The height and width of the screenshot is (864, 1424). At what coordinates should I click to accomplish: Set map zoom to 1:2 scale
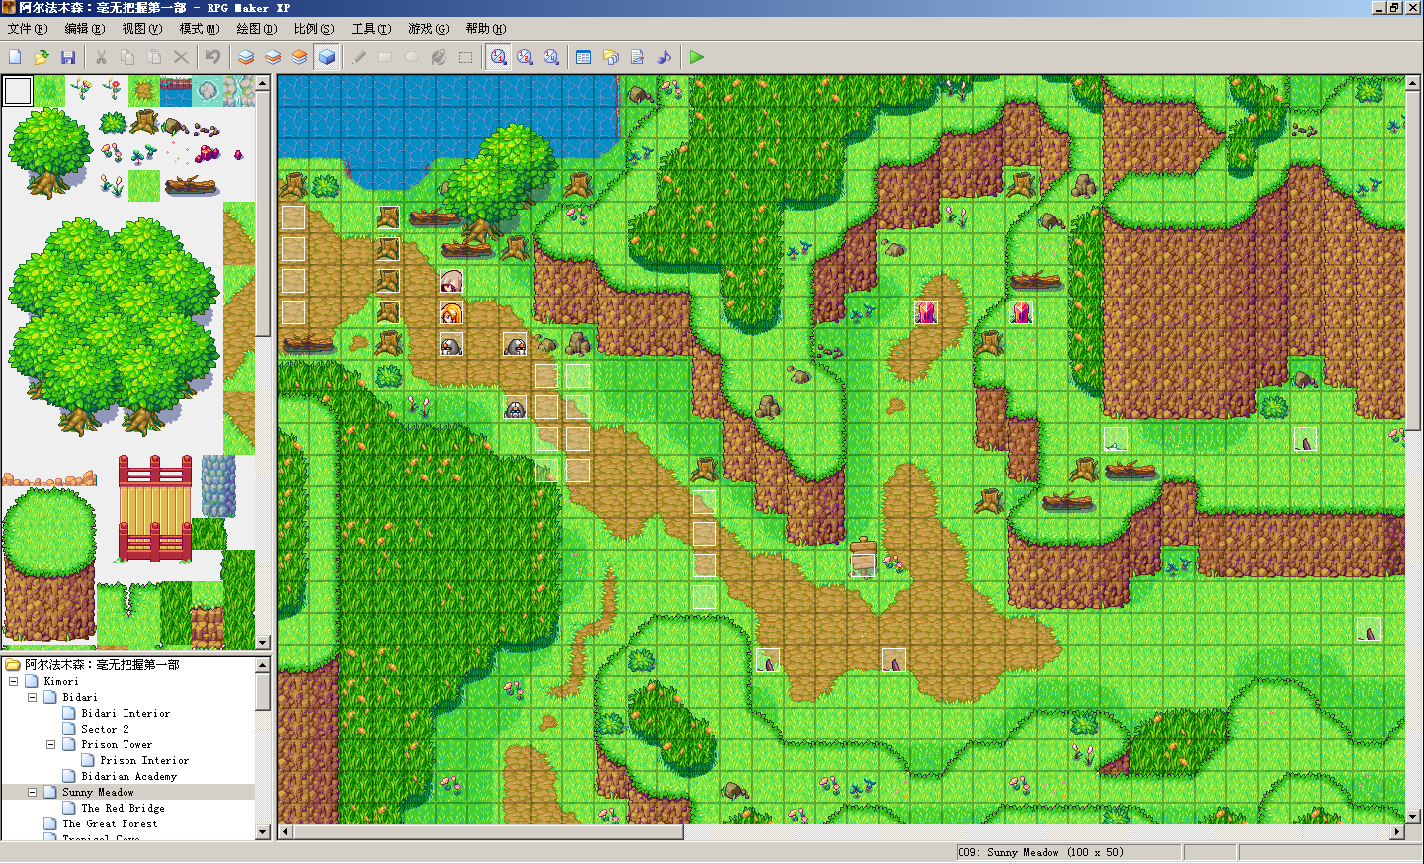point(525,57)
